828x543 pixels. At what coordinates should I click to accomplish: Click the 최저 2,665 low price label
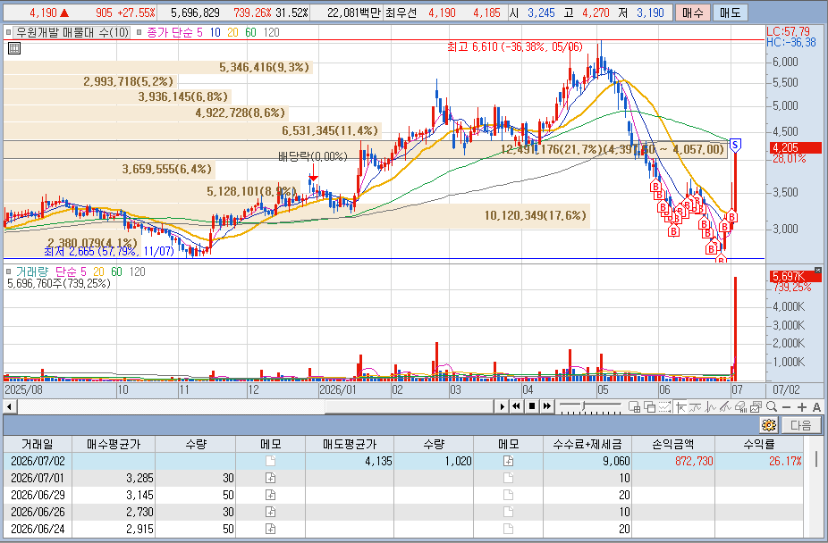109,252
